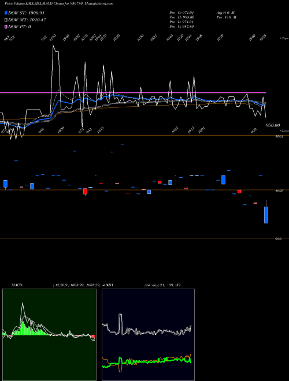Viewport: 289px width, 381px height.
Task: Click the magenta horizontal DOW PT line
Action: point(133,92)
